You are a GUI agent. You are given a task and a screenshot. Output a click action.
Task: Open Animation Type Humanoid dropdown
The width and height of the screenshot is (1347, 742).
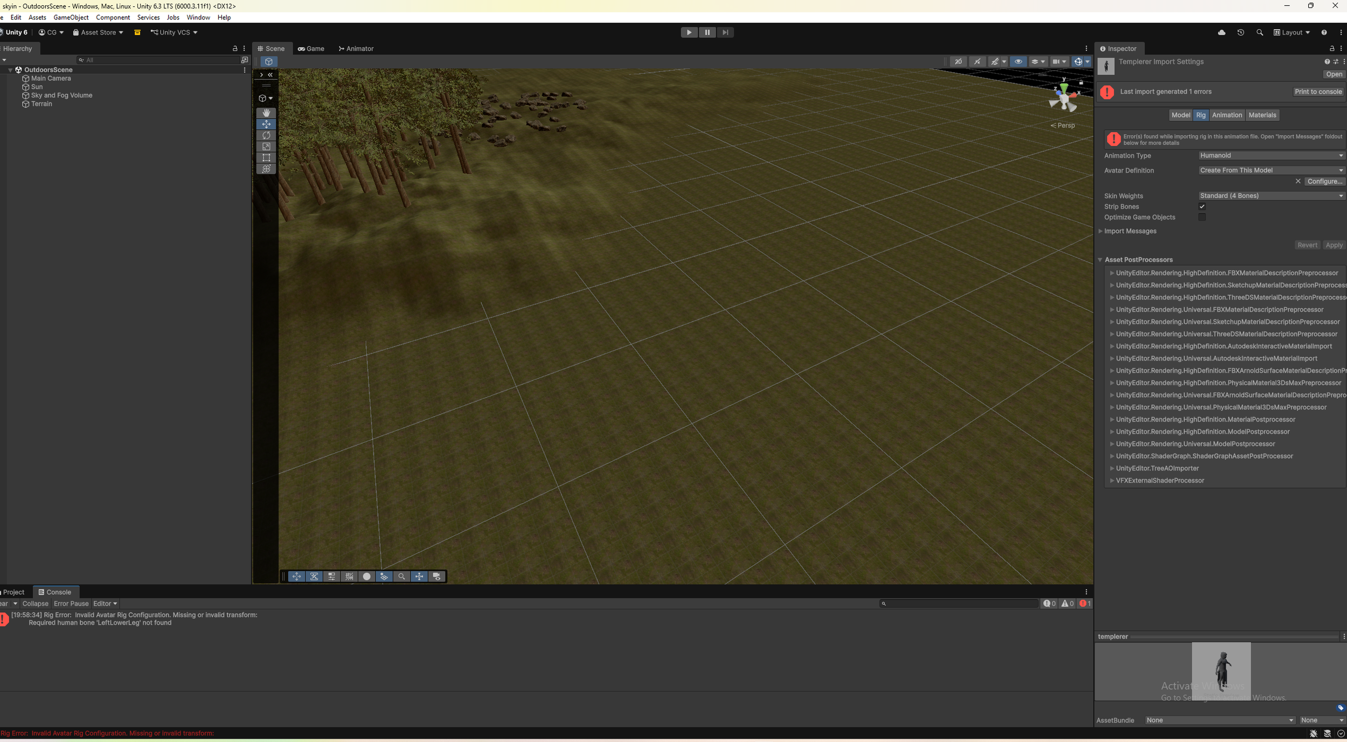coord(1272,156)
